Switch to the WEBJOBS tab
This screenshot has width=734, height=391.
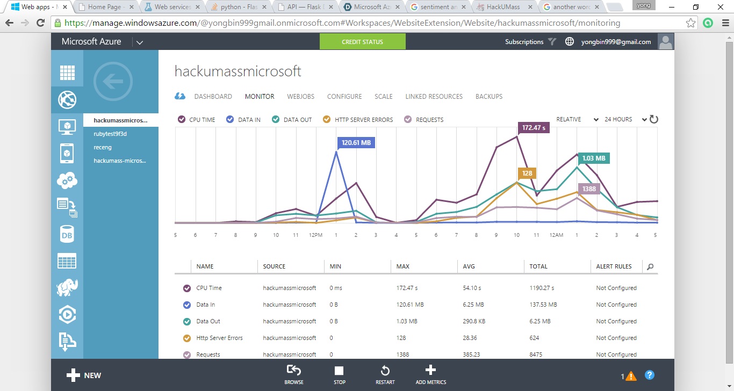pyautogui.click(x=301, y=97)
